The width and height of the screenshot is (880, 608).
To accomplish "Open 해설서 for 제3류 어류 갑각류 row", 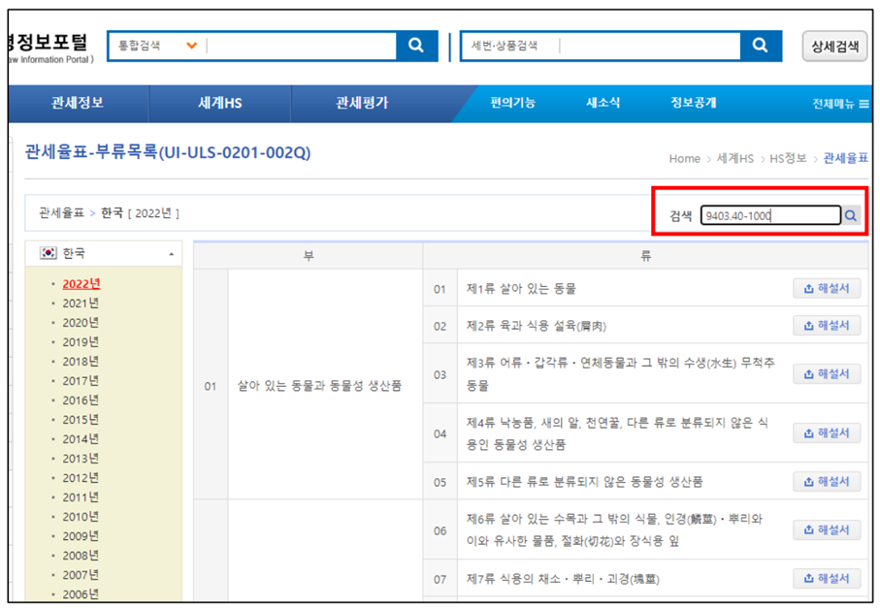I will (x=827, y=373).
